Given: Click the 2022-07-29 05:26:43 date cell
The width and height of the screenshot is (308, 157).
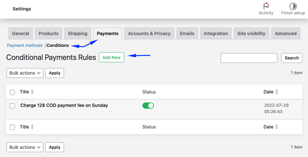Looking at the screenshot, I should pos(276,108).
